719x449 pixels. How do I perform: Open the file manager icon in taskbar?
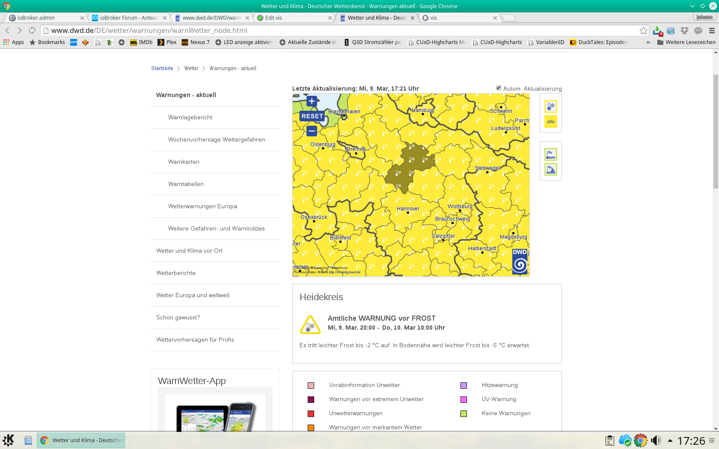pyautogui.click(x=28, y=440)
